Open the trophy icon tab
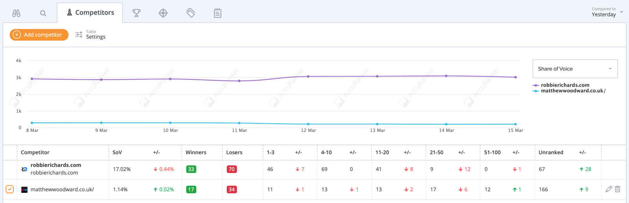629x203 pixels. click(x=136, y=13)
